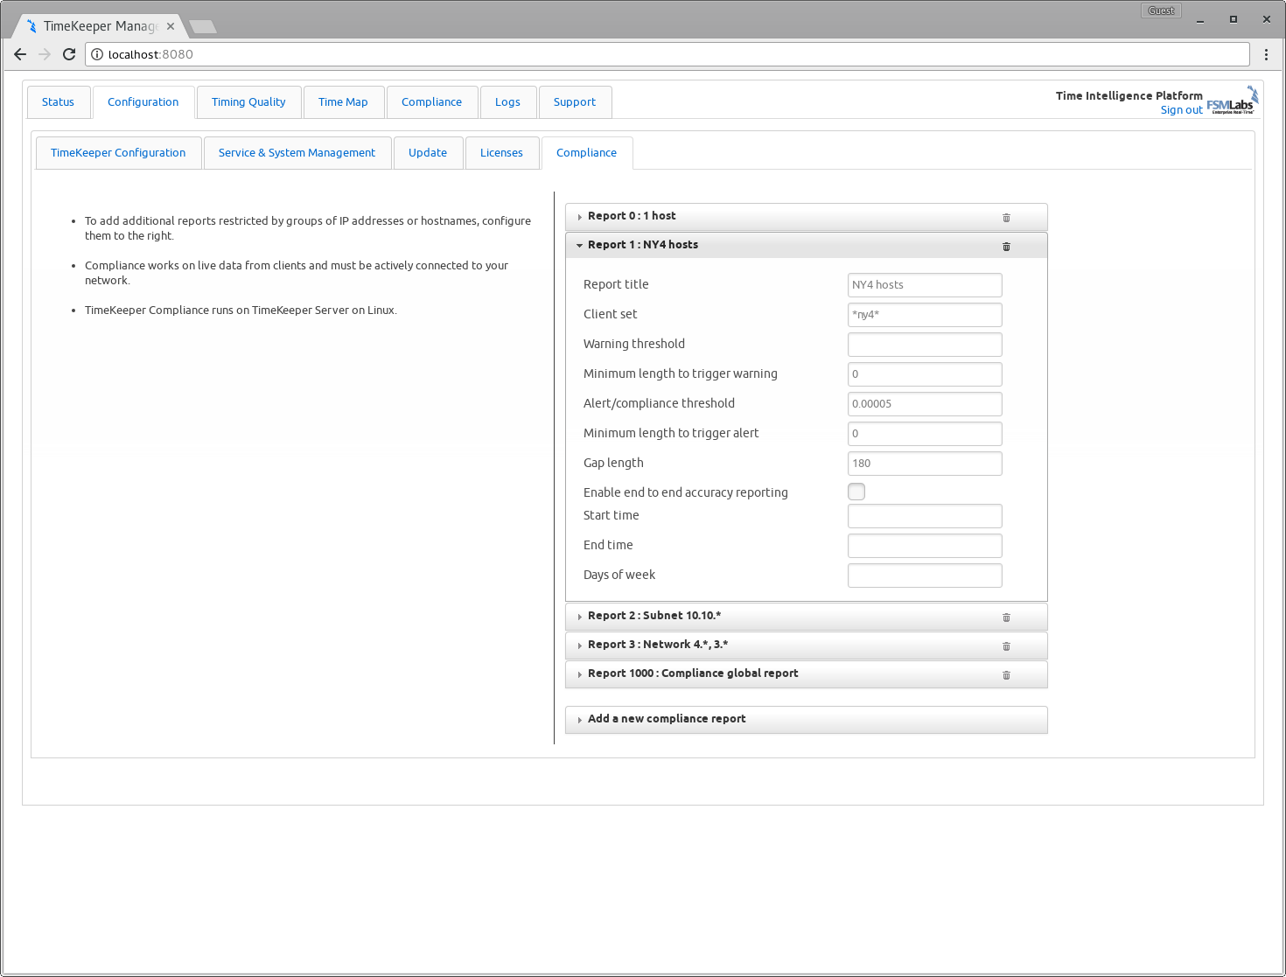The height and width of the screenshot is (977, 1286).
Task: Delete Report 1 NY4 hosts via trash icon
Action: pyautogui.click(x=1006, y=247)
